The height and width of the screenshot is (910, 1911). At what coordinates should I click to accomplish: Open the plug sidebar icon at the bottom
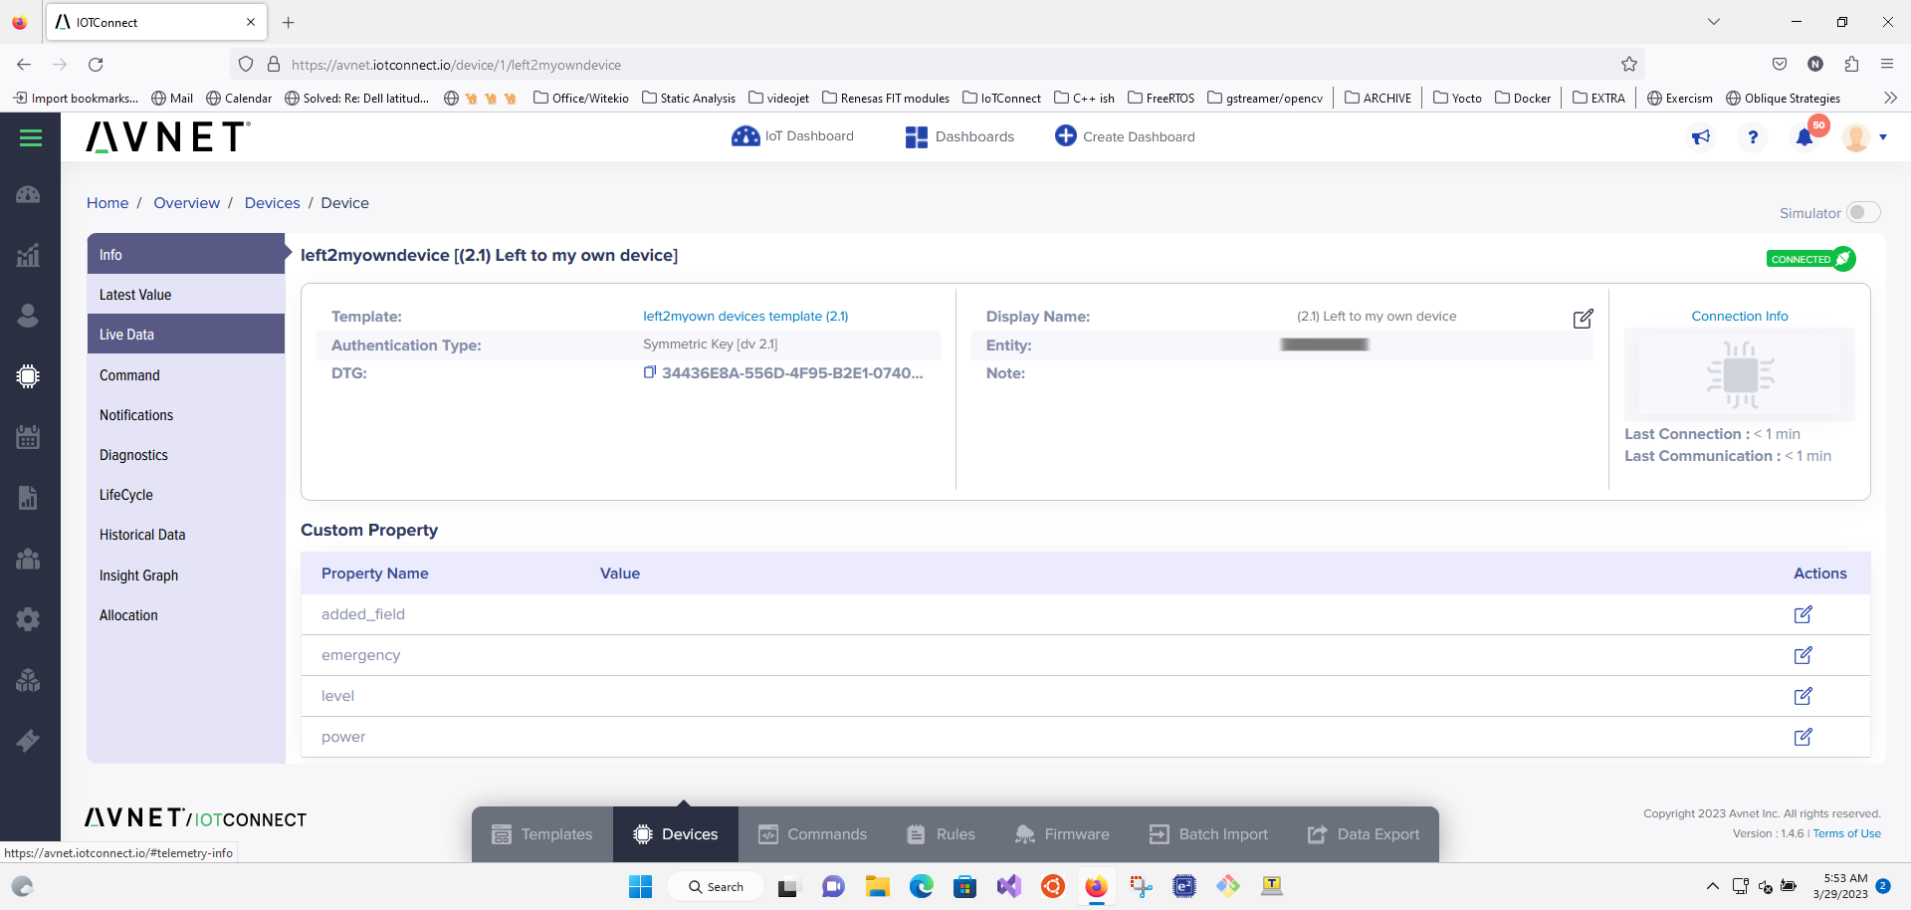[x=28, y=741]
